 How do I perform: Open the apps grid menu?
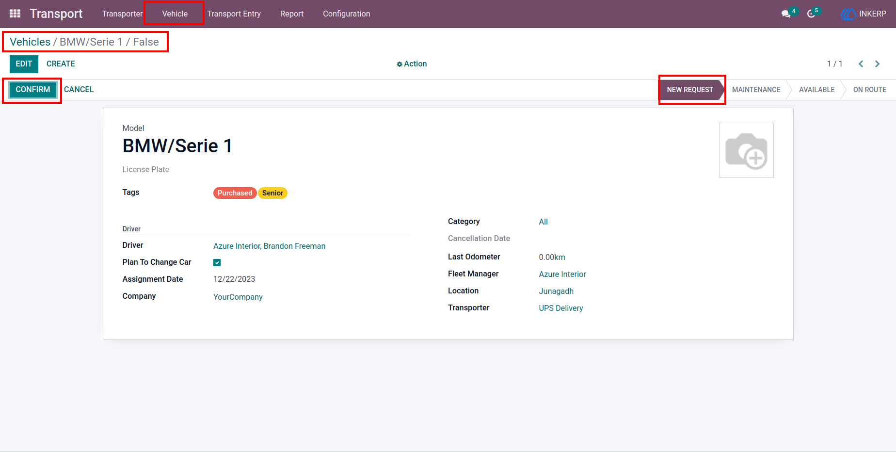tap(15, 14)
